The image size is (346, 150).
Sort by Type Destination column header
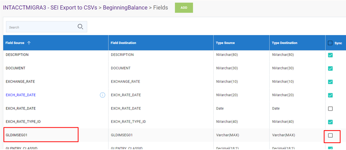[284, 43]
